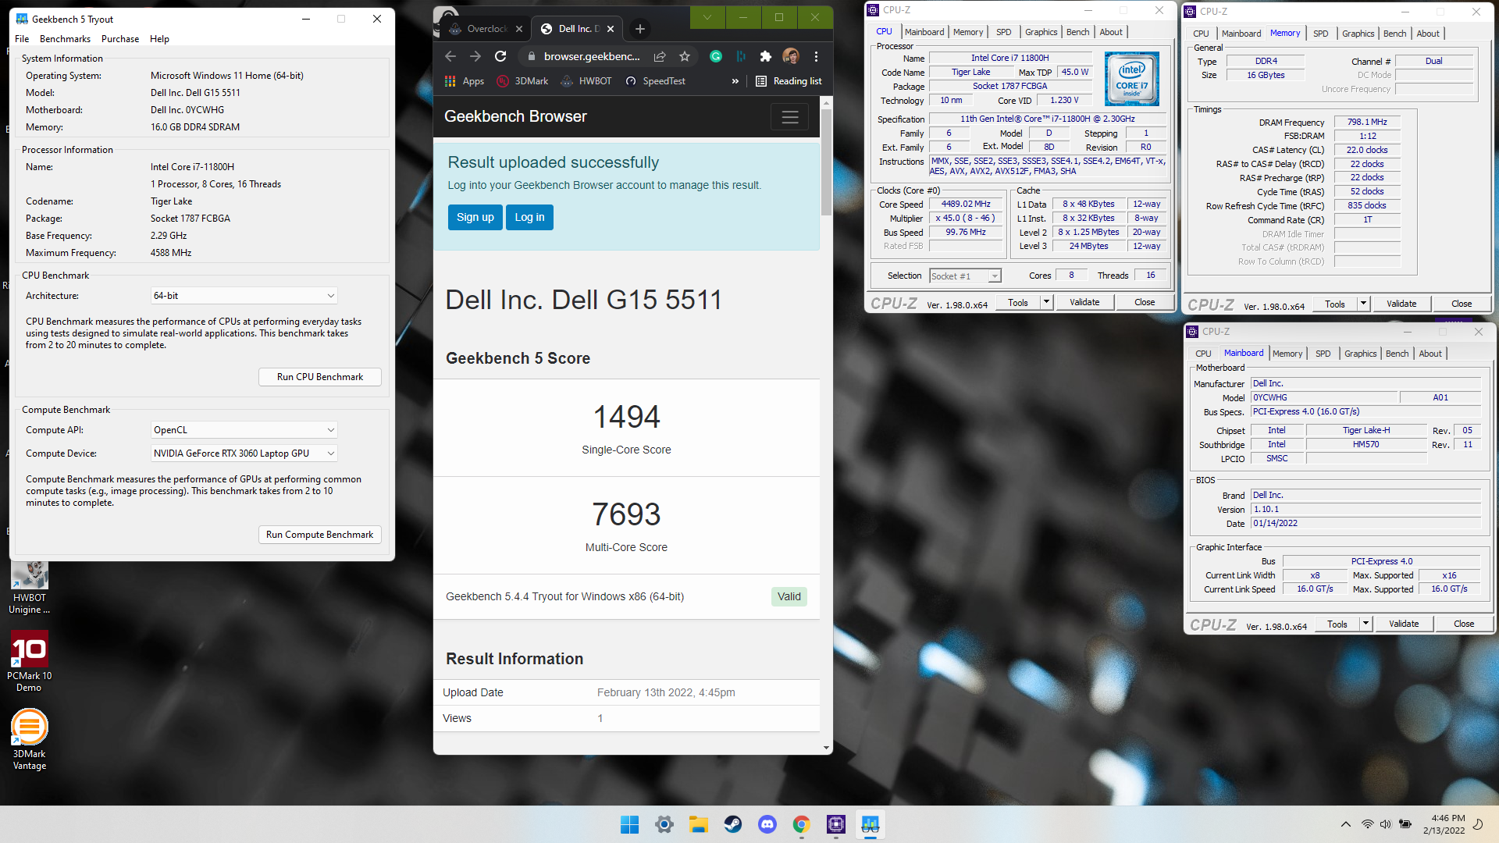The image size is (1499, 843).
Task: Open the Geekbench Help menu
Action: coord(159,39)
